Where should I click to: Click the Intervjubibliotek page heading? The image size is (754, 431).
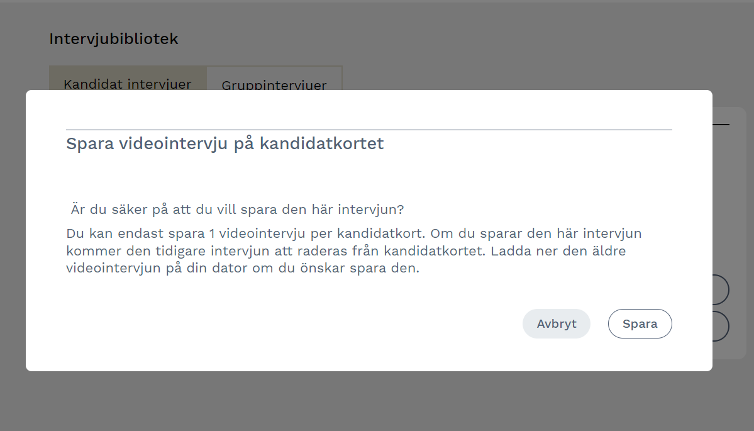(x=114, y=39)
